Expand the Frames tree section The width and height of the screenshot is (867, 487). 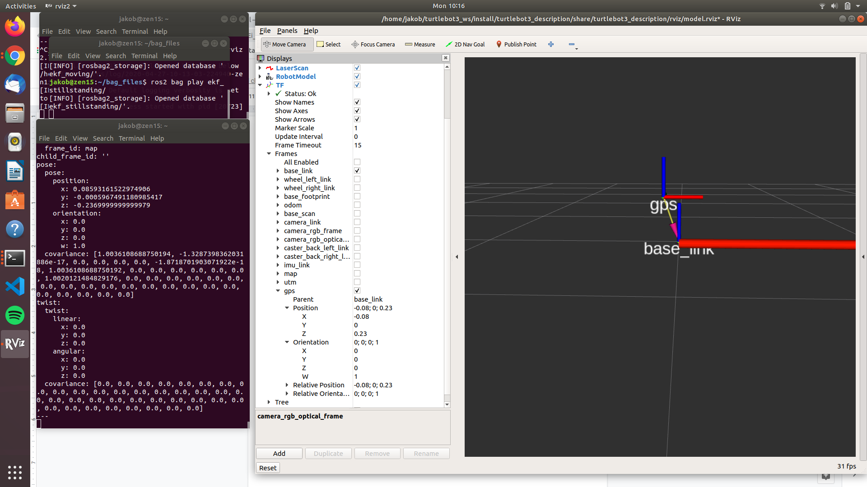coord(269,153)
